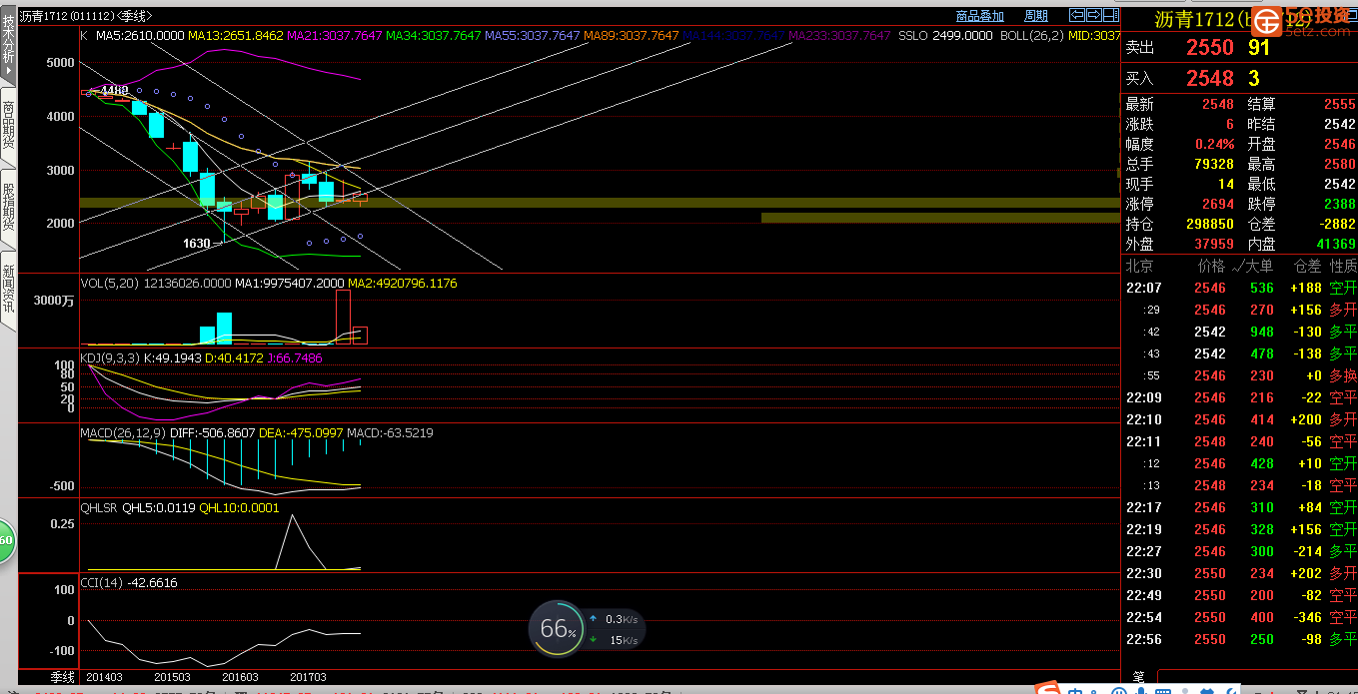The image size is (1358, 694).
Task: Click the Sogou input method tray icon
Action: (1048, 688)
